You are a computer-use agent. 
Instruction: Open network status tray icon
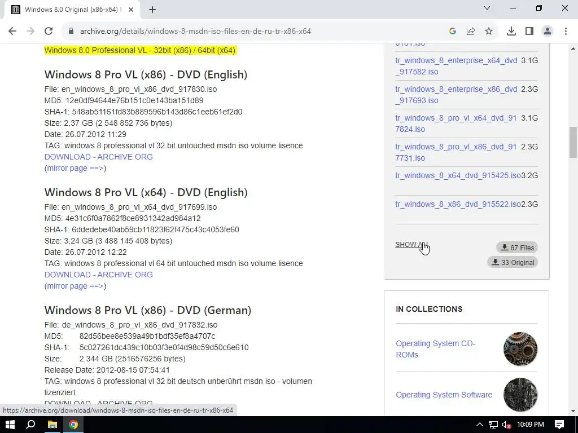(x=493, y=425)
